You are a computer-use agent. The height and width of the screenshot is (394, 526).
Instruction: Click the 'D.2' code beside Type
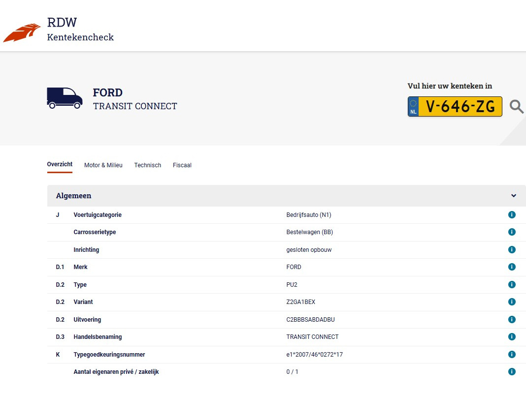(x=60, y=285)
